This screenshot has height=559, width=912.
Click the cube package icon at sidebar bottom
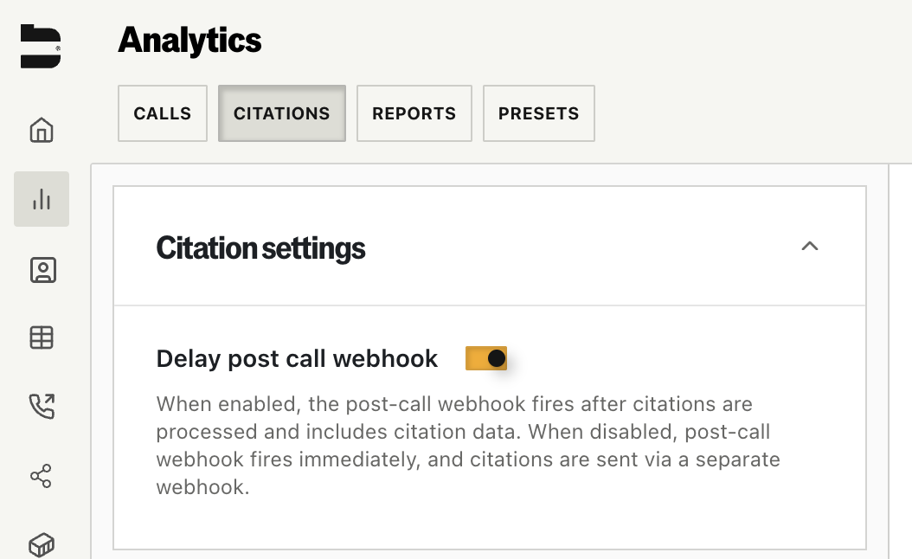click(x=41, y=543)
